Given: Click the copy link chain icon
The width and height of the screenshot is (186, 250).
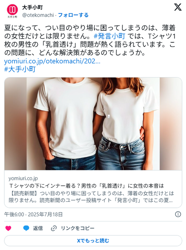Looking at the screenshot, I should click(x=54, y=228).
